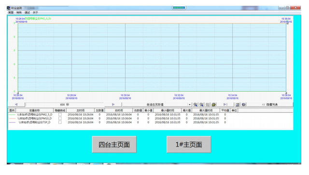
Task: Click the << 隐藏列表 button
Action: (x=270, y=105)
